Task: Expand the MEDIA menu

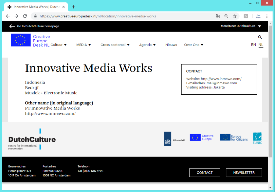Action: 84,45
